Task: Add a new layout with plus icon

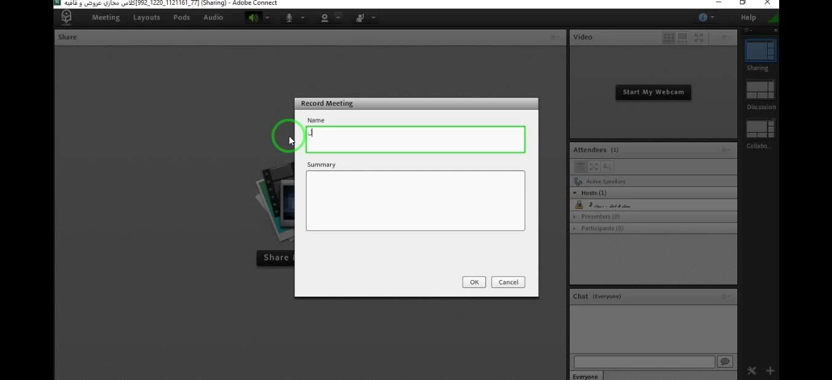Action: point(770,371)
